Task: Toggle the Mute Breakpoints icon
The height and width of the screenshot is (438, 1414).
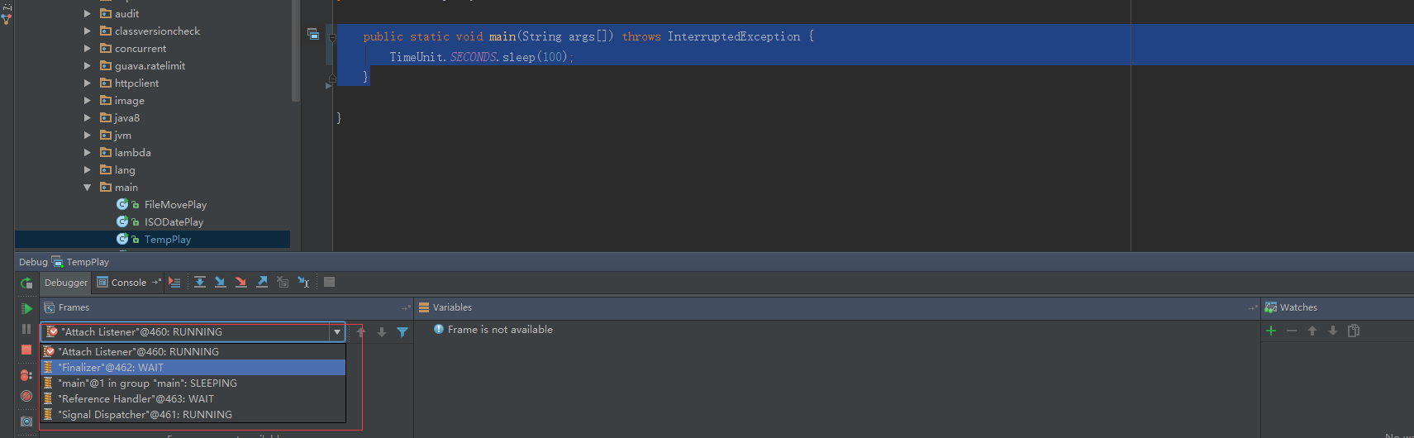Action: point(26,396)
